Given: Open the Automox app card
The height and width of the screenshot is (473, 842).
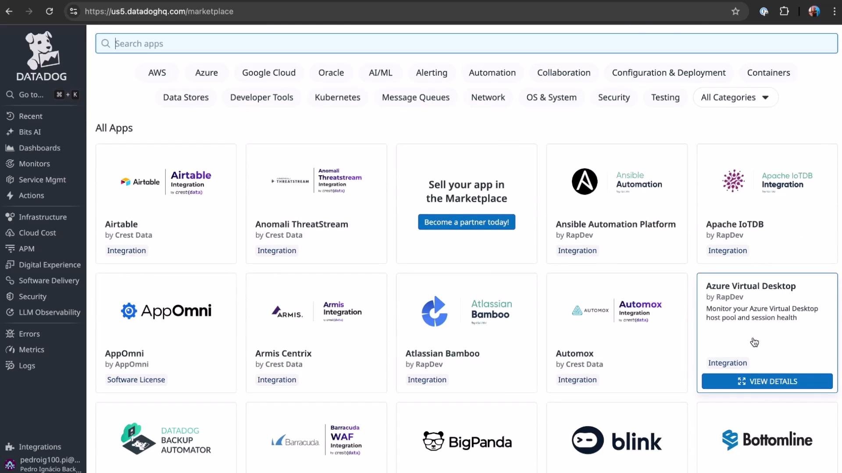Looking at the screenshot, I should tap(617, 333).
